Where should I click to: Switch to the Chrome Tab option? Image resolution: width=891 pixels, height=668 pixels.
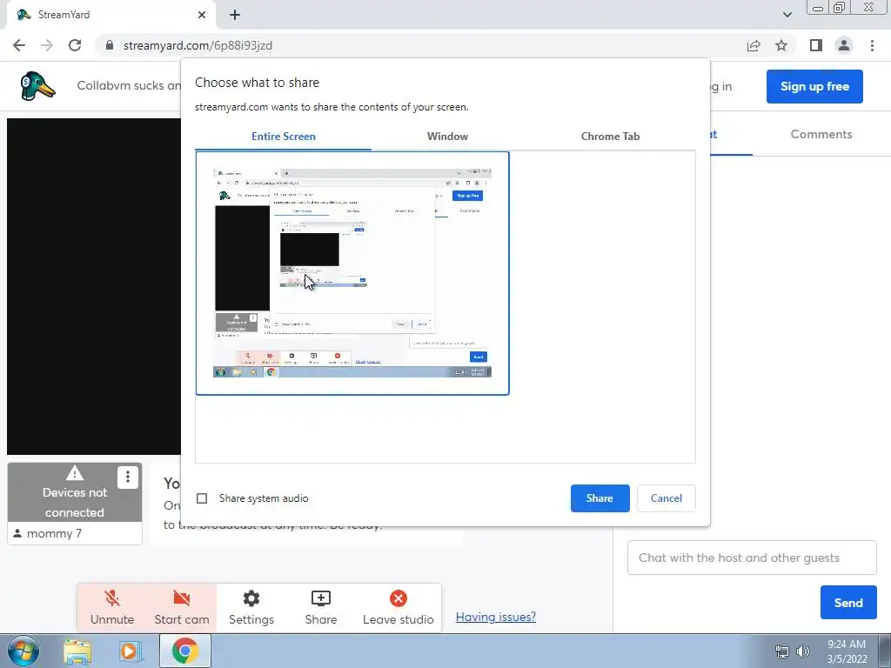pyautogui.click(x=610, y=137)
